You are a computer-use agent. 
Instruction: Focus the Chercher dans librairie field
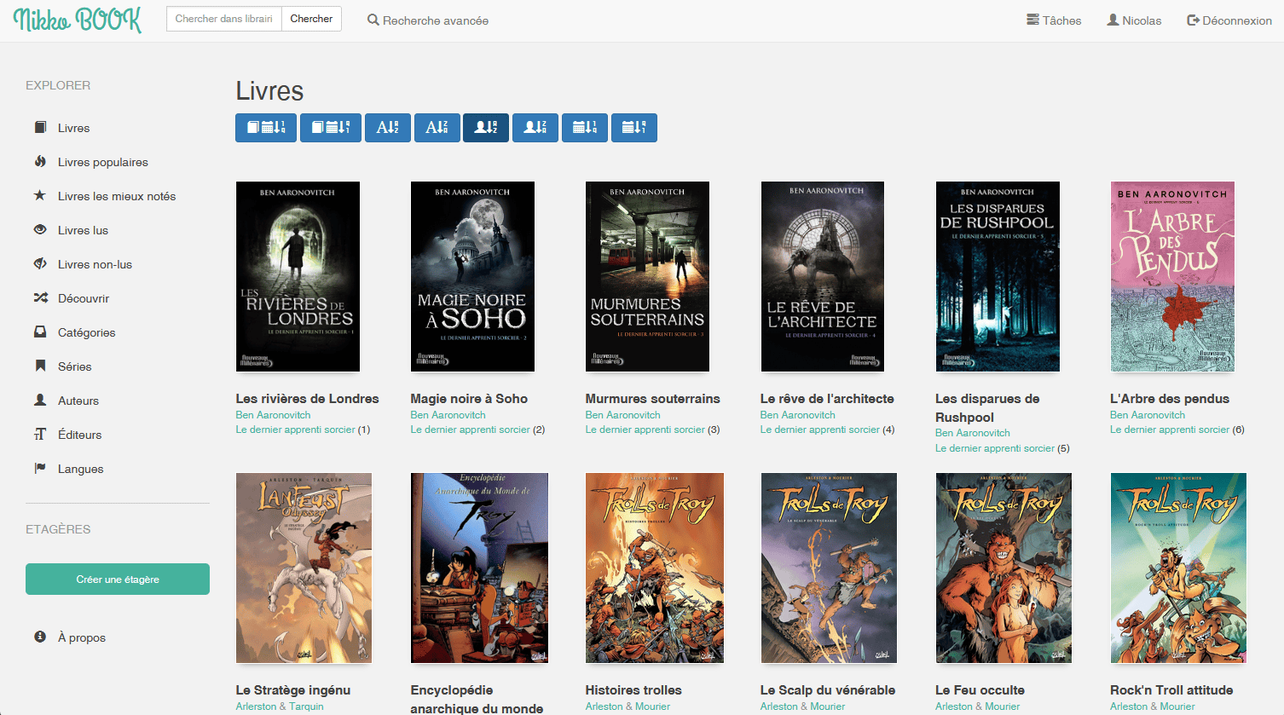coord(224,19)
